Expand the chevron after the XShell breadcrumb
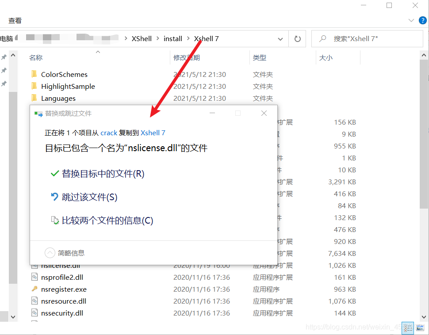This screenshot has width=429, height=335. [x=158, y=38]
